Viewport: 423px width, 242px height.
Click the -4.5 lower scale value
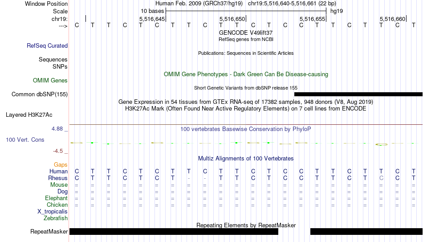[58, 151]
